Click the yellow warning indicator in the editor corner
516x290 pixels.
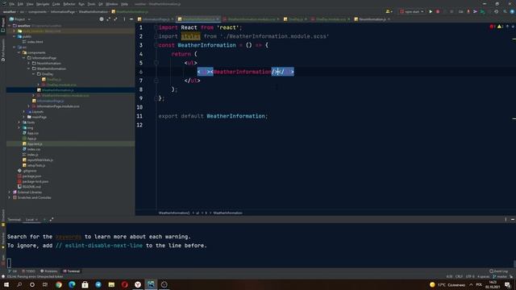[500, 27]
